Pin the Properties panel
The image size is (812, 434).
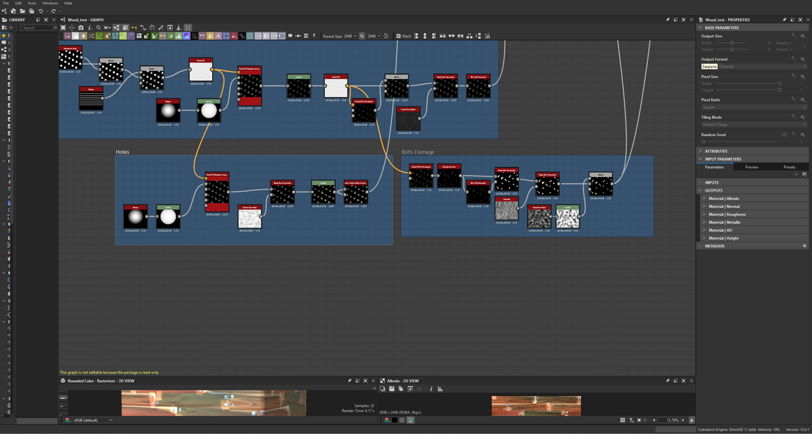pos(784,20)
